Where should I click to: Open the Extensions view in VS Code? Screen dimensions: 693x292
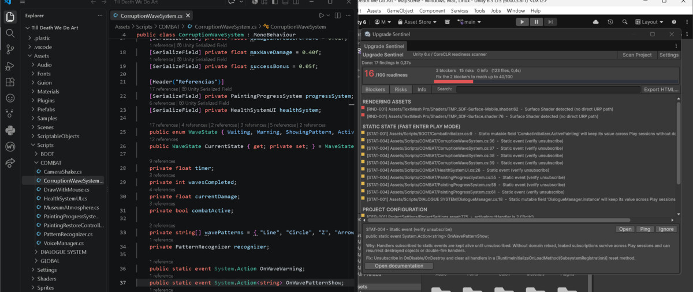[x=10, y=82]
